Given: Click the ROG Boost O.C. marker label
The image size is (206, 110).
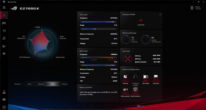Looking at the screenshot, I should click(x=112, y=60).
